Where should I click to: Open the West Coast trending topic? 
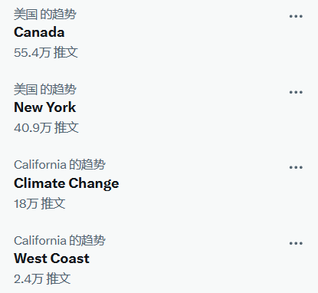[51, 258]
